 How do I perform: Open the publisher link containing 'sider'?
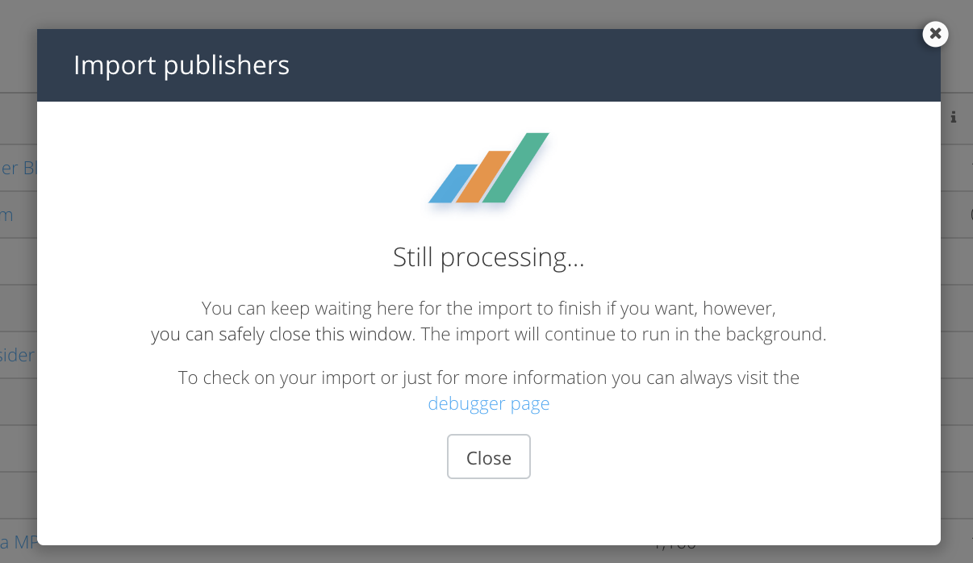coord(16,355)
